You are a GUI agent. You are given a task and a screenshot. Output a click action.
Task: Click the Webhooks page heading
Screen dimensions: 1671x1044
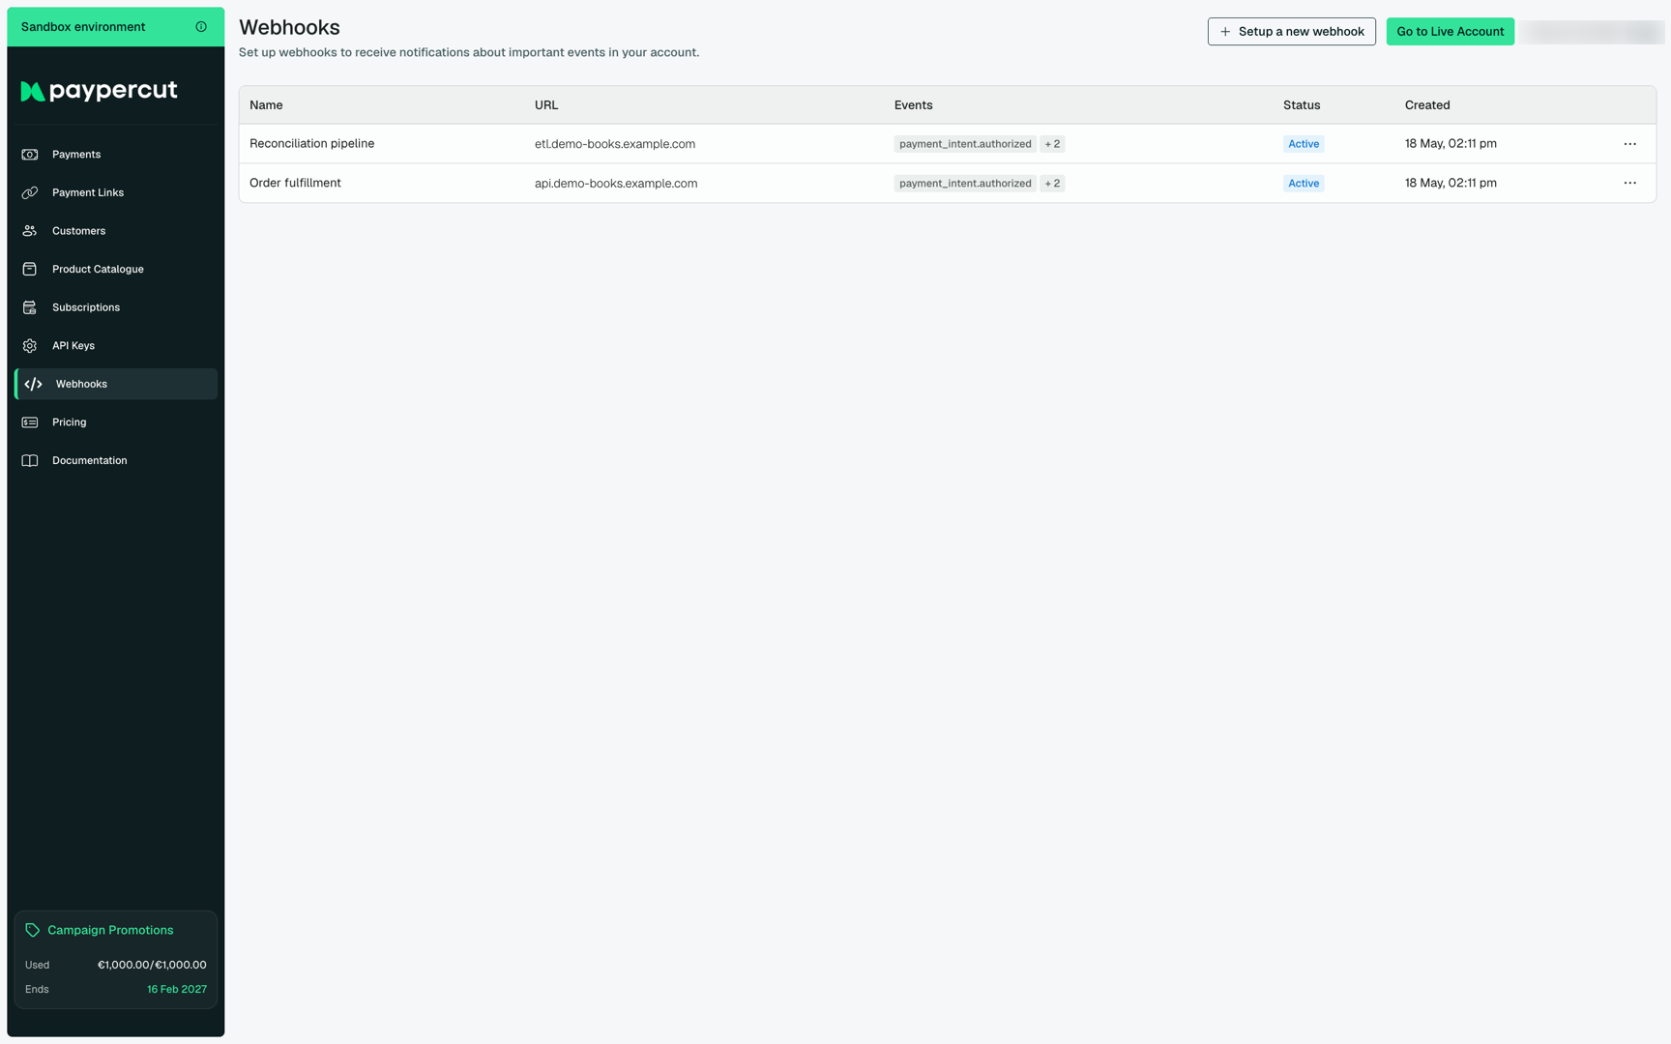pyautogui.click(x=289, y=27)
